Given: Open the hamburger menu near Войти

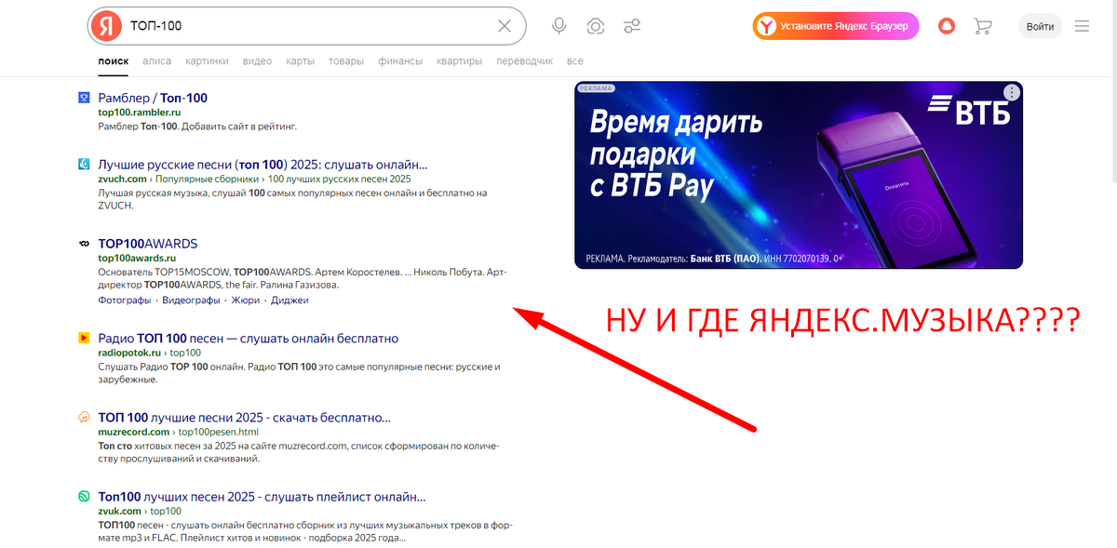Looking at the screenshot, I should click(1082, 25).
